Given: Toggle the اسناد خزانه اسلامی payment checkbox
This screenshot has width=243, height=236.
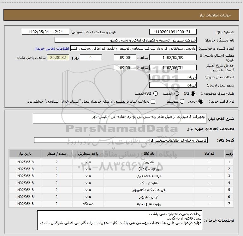Looking at the screenshot, I should 153,101.
